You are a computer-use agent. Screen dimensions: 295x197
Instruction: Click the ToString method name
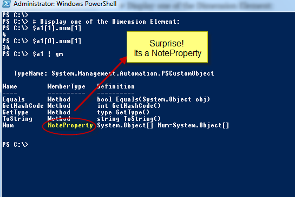(x=17, y=119)
